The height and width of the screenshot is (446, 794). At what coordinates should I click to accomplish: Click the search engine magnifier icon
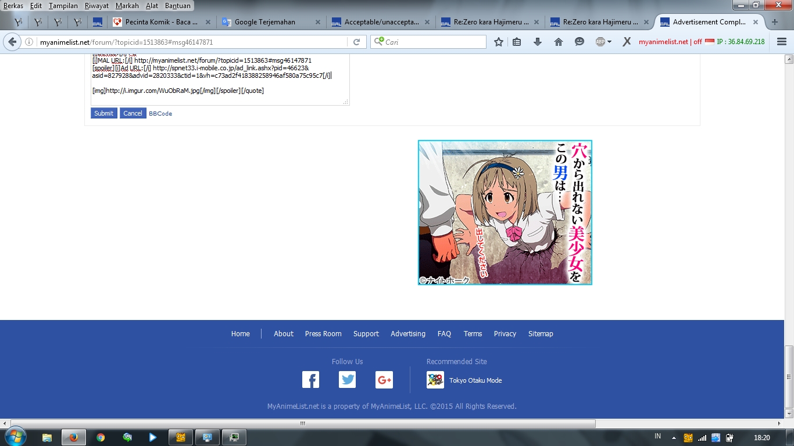379,42
